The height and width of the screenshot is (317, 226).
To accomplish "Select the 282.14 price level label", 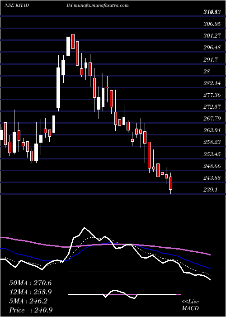I will click(x=212, y=83).
